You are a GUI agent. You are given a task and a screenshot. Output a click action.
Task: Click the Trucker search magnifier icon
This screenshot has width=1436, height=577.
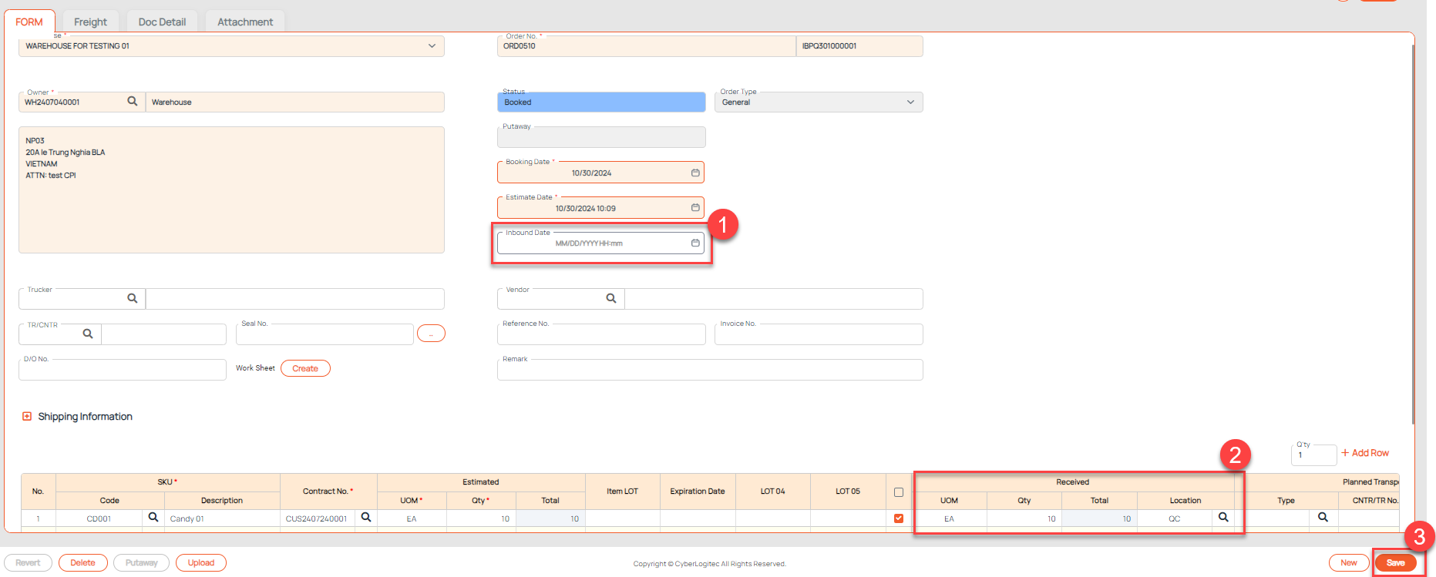coord(133,299)
